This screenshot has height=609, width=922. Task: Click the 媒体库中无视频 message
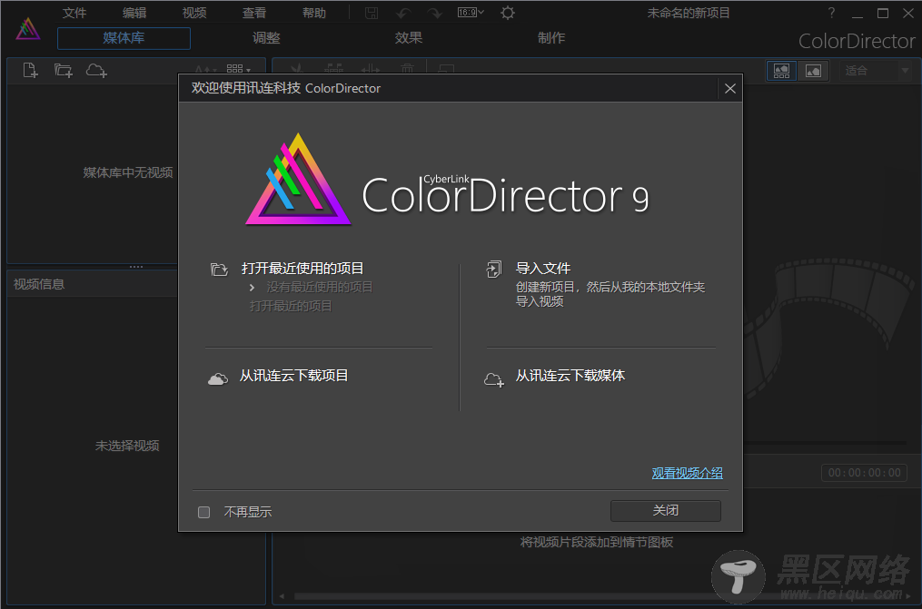point(127,172)
